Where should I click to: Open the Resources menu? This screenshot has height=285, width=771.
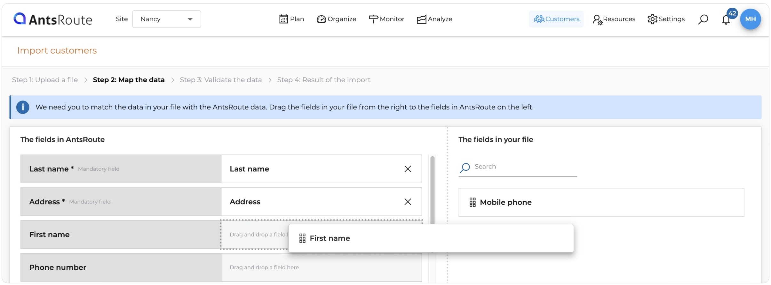tap(614, 19)
